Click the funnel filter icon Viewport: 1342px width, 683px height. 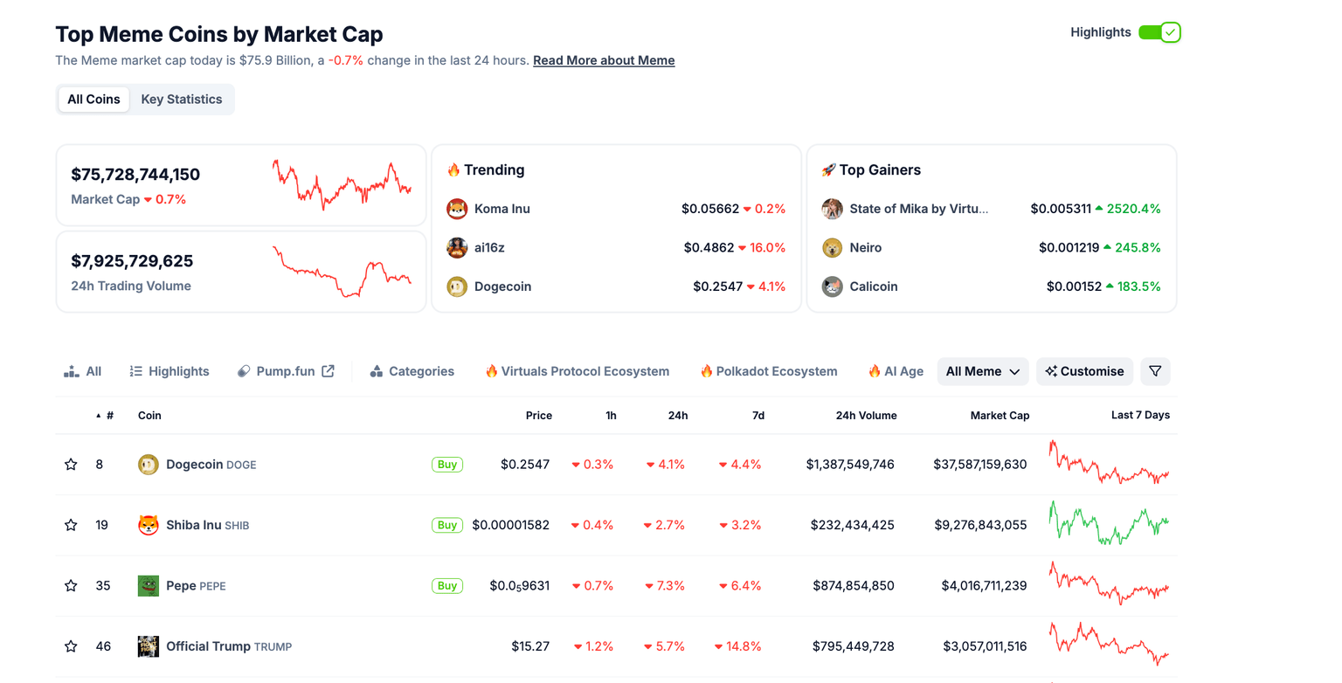[x=1155, y=371]
